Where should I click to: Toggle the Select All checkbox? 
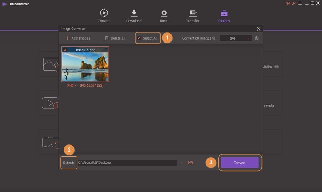139,38
